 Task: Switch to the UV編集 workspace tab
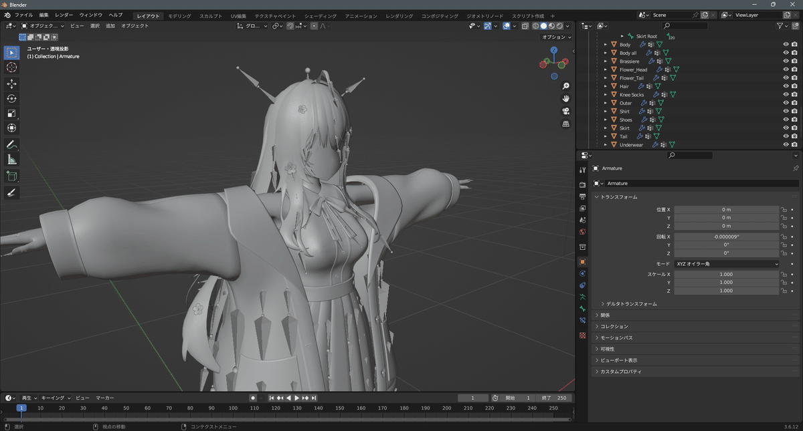tap(240, 14)
